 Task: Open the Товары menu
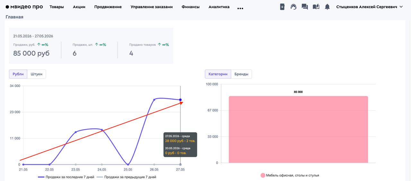57,7
